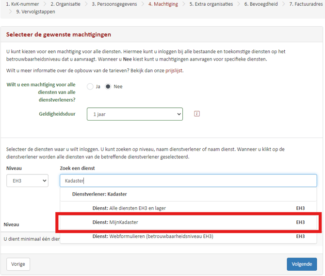Click the 'Niveau' column header in table
325x276 pixels.
tap(12, 225)
